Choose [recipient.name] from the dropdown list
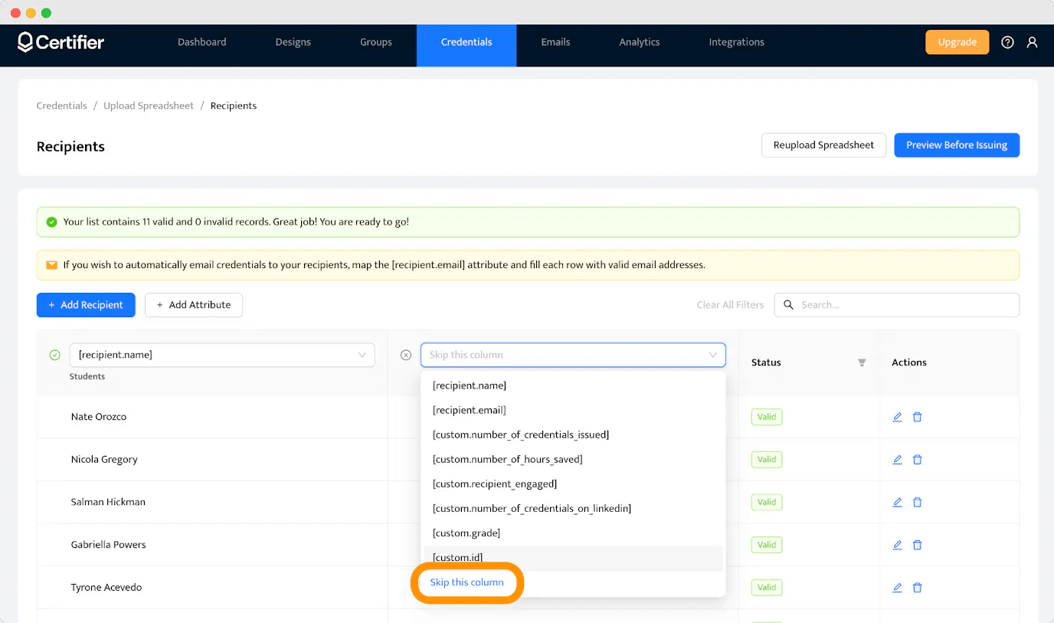The height and width of the screenshot is (623, 1054). [573, 385]
